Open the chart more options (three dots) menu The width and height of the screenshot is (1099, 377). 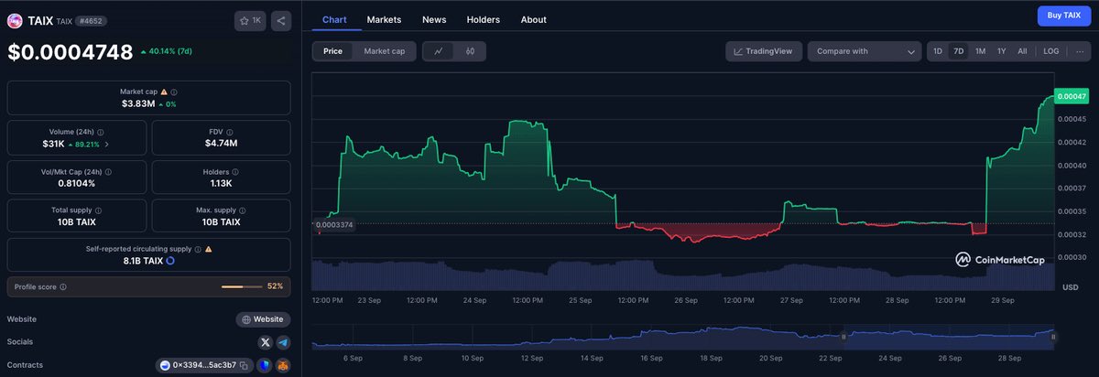[x=1080, y=51]
